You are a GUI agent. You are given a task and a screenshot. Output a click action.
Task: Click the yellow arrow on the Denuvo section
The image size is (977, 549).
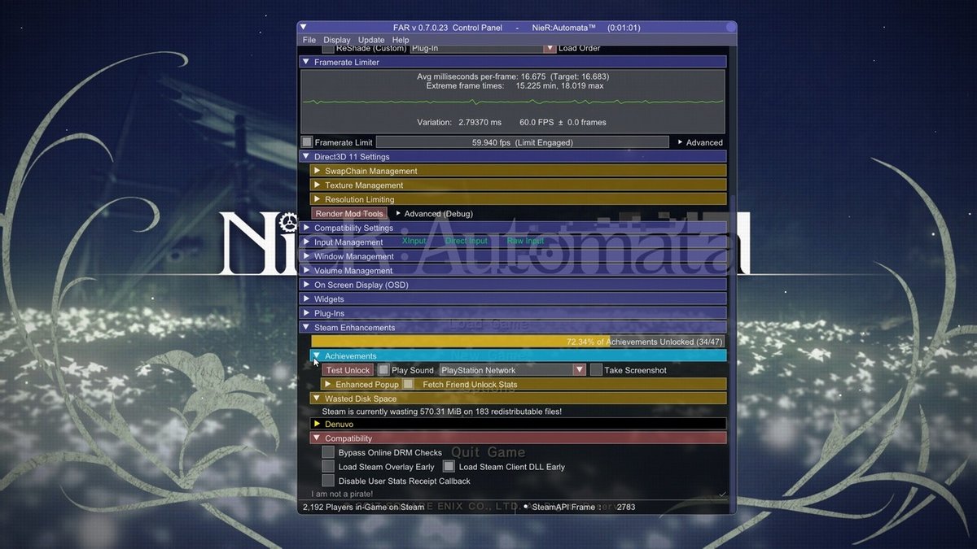318,423
